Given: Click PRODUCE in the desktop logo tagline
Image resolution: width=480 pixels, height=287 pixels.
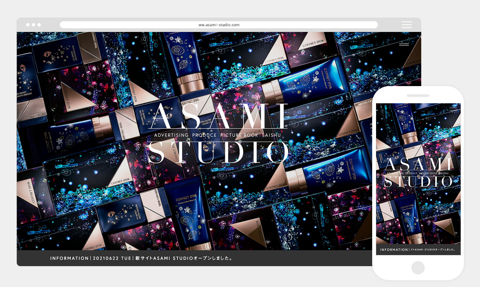Looking at the screenshot, I should point(204,135).
